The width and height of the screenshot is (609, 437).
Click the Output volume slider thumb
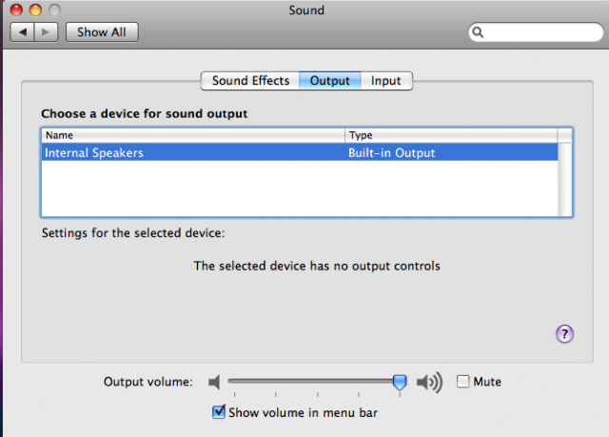pos(400,382)
